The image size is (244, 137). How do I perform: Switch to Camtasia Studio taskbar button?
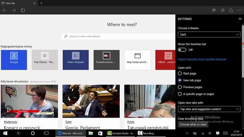point(121,133)
